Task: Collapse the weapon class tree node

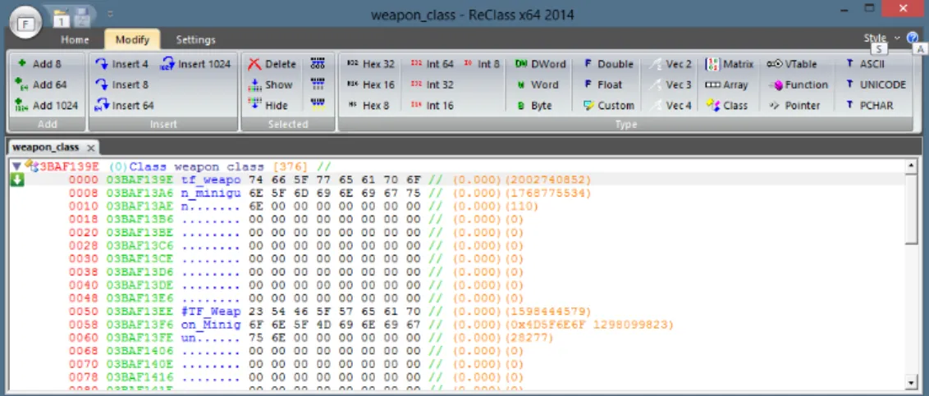Action: coord(16,167)
